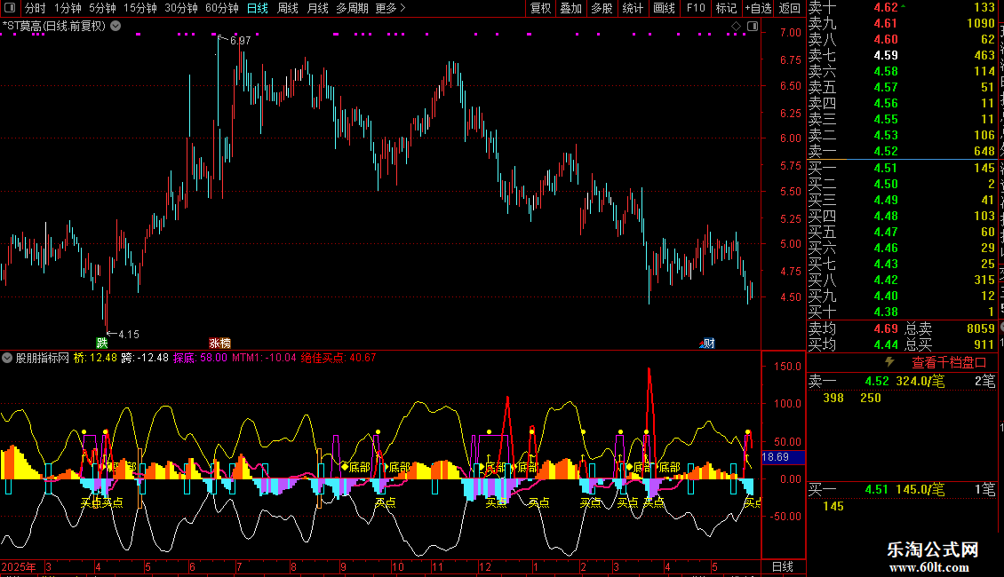Expand the 股朋指标网 indicator dropdown circle
Screen dimensions: 1004x577
7,359
